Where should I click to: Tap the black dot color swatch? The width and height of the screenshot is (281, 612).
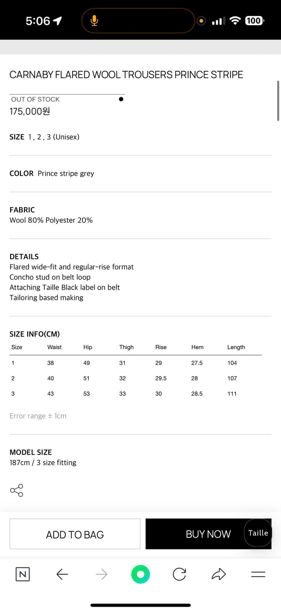(x=121, y=99)
